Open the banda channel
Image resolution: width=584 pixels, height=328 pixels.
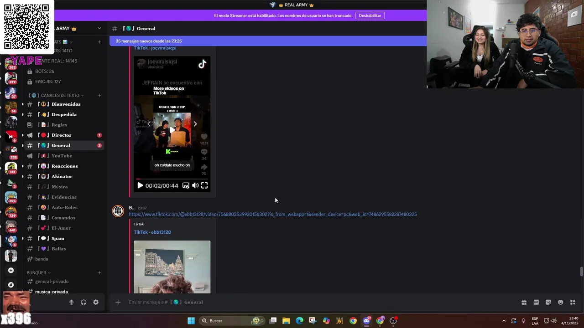coord(64,259)
